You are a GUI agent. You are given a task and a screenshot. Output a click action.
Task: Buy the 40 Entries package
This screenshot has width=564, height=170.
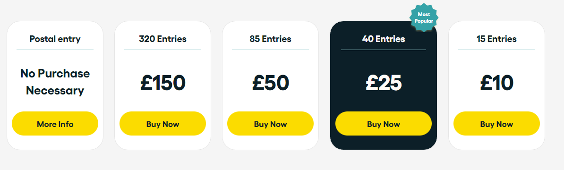384,124
